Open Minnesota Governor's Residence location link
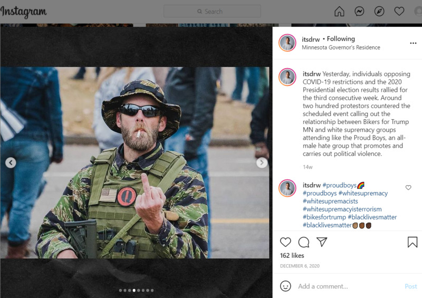Viewport: 422px width, 298px height. [341, 47]
